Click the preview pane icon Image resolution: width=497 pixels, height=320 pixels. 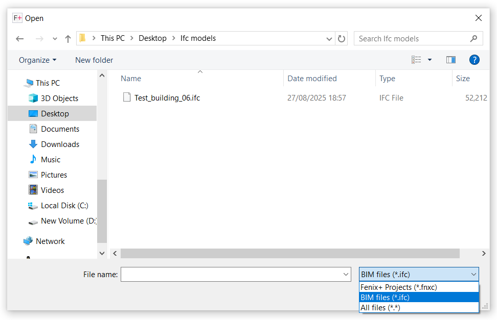click(450, 60)
